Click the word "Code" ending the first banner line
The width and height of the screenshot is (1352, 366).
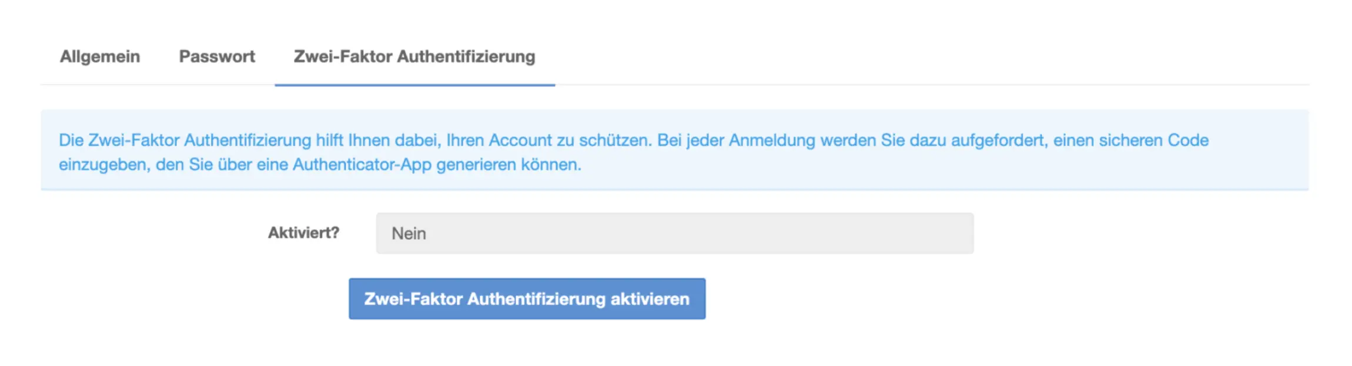1187,140
